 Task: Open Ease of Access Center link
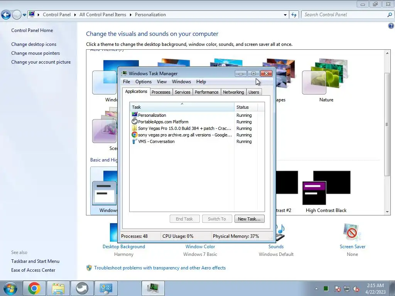click(33, 270)
